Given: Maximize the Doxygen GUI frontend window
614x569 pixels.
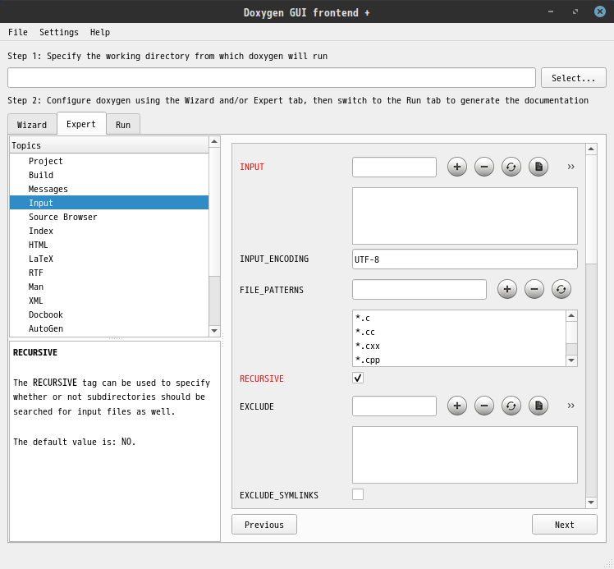Looking at the screenshot, I should [575, 11].
